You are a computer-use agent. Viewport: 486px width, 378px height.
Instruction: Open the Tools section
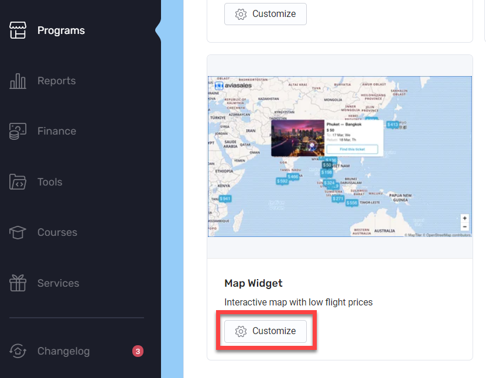point(50,182)
